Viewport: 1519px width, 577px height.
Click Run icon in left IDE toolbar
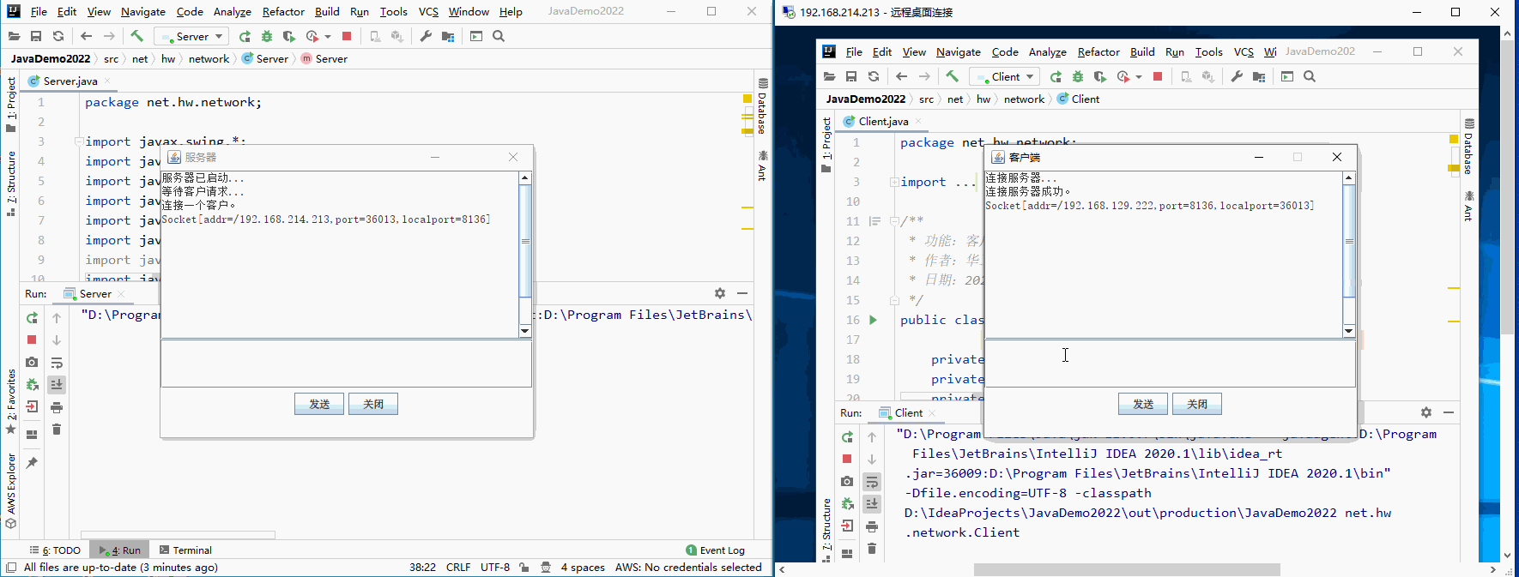[x=245, y=36]
